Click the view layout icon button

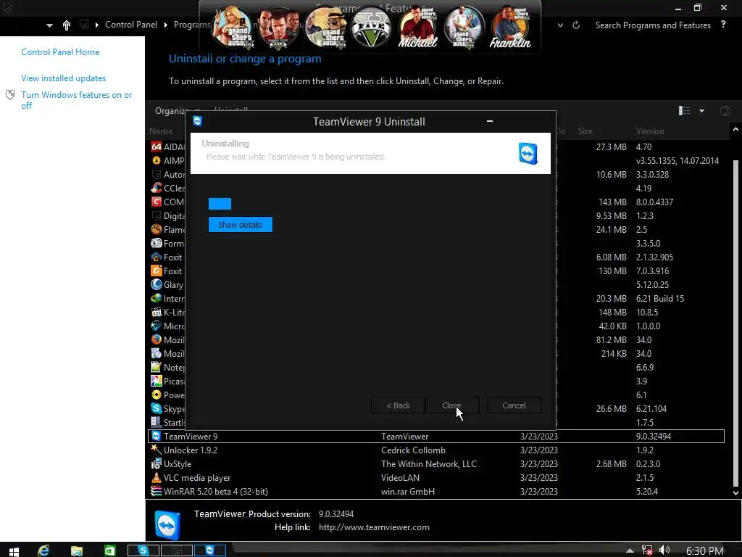pyautogui.click(x=684, y=111)
